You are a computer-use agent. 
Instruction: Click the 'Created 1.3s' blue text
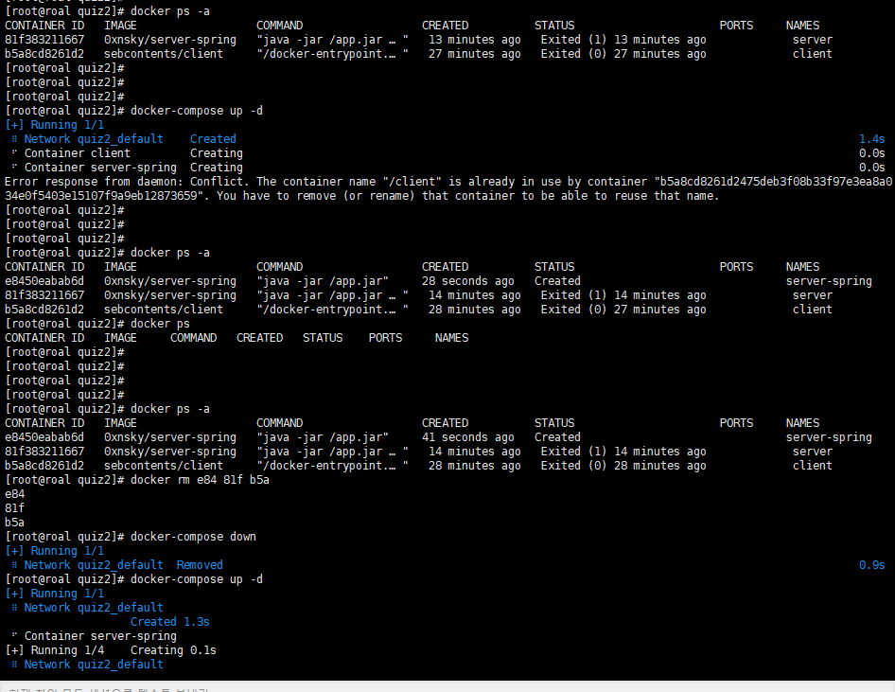tap(169, 622)
